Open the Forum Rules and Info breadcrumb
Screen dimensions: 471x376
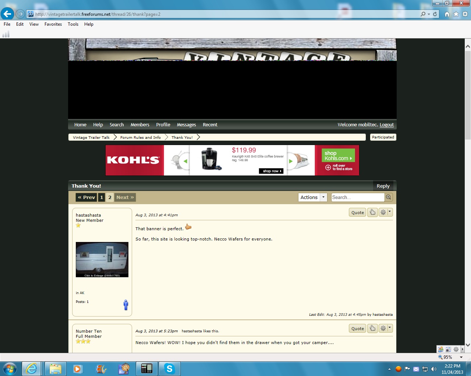point(141,137)
